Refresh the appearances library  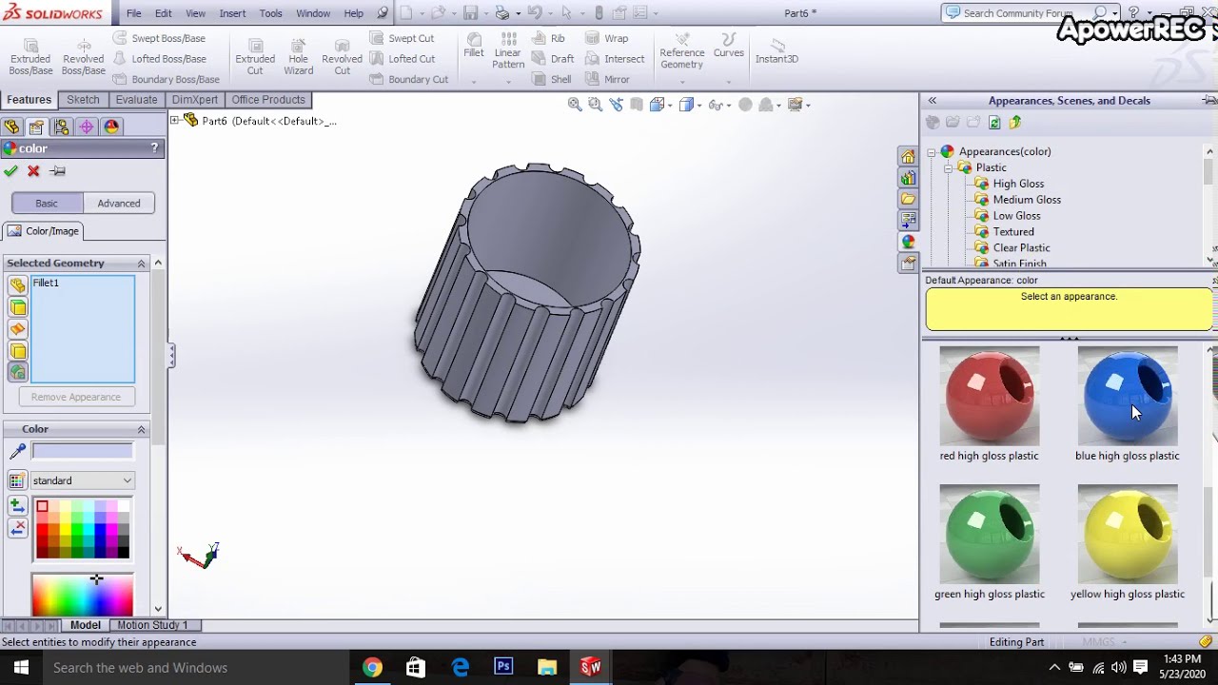pos(994,122)
